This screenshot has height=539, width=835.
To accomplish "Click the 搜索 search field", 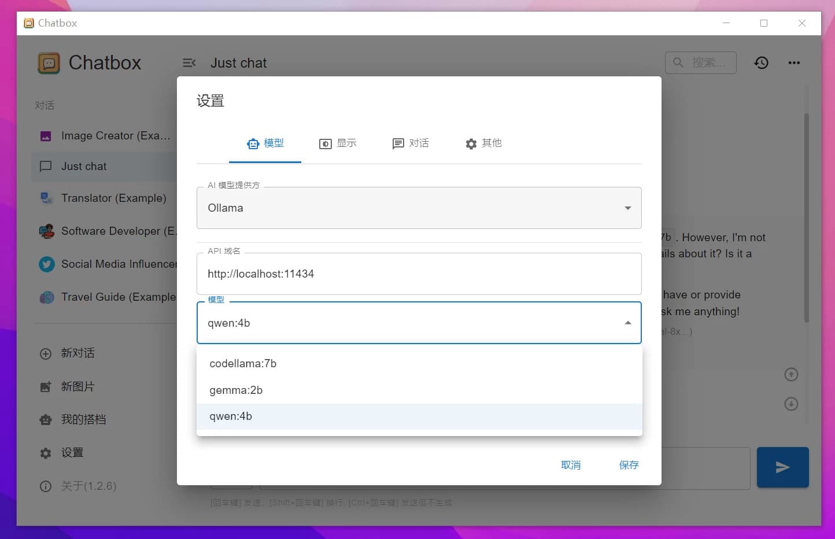I will pos(701,62).
